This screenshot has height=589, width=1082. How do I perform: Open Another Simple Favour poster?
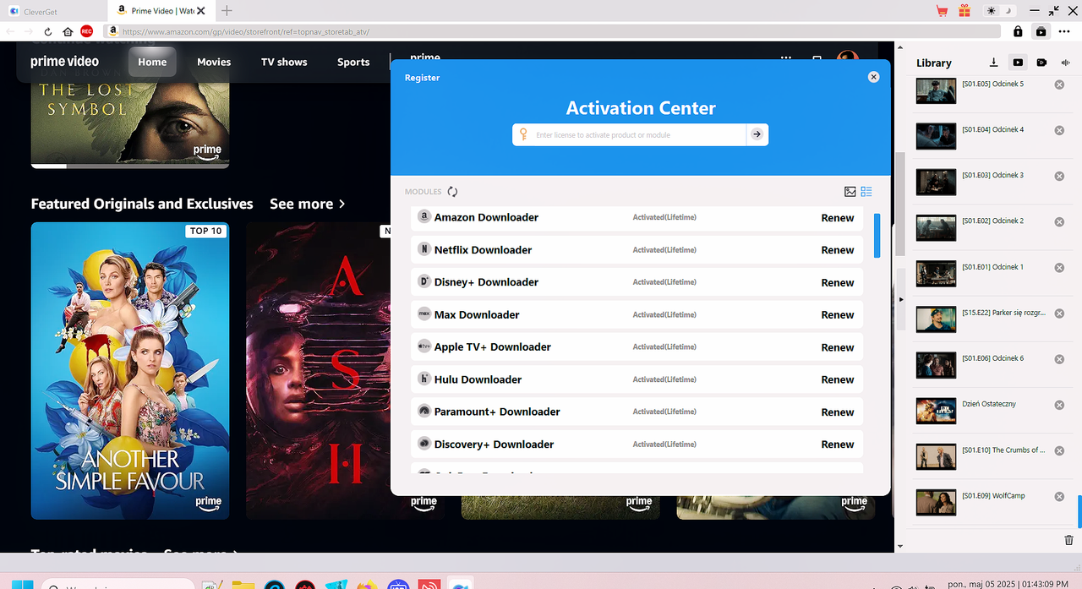click(130, 370)
